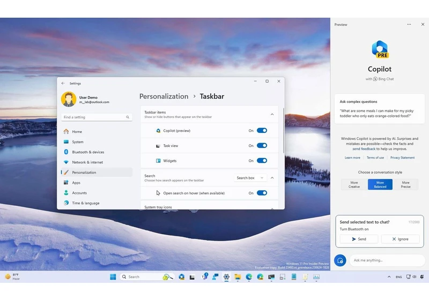
Task: Click the m_lab@outlook.com account email
Action: (x=94, y=102)
